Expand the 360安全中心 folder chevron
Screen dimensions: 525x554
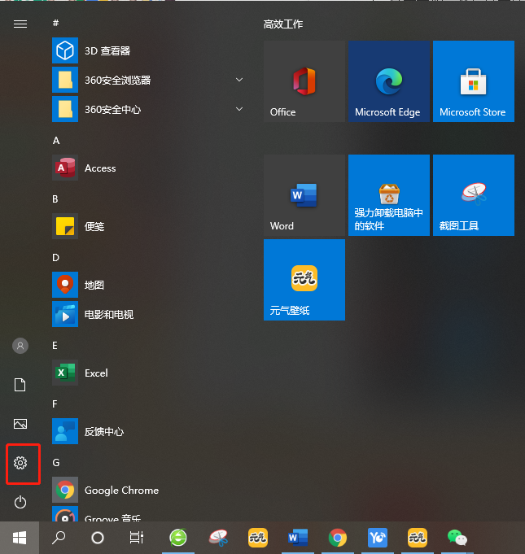(239, 109)
